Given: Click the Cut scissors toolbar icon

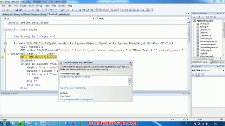Looking at the screenshot, I should (25, 10).
